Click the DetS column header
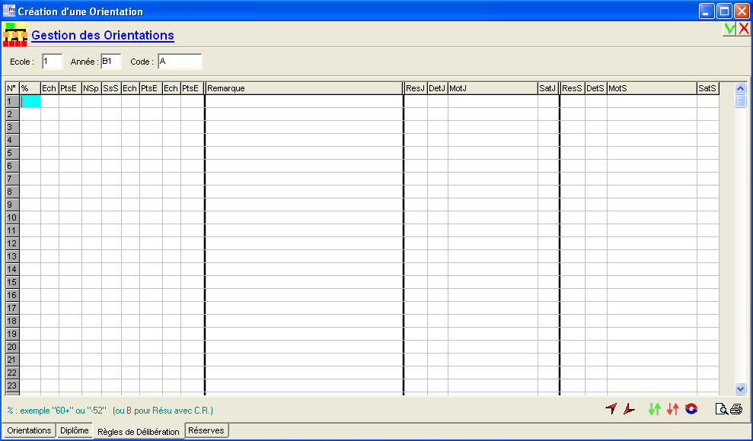The image size is (753, 441). click(x=596, y=88)
